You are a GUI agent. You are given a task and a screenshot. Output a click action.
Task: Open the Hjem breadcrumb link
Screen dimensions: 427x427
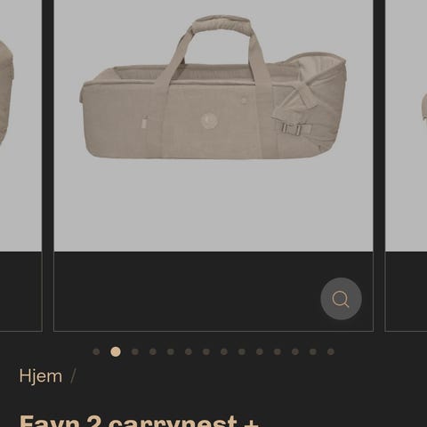tap(41, 376)
